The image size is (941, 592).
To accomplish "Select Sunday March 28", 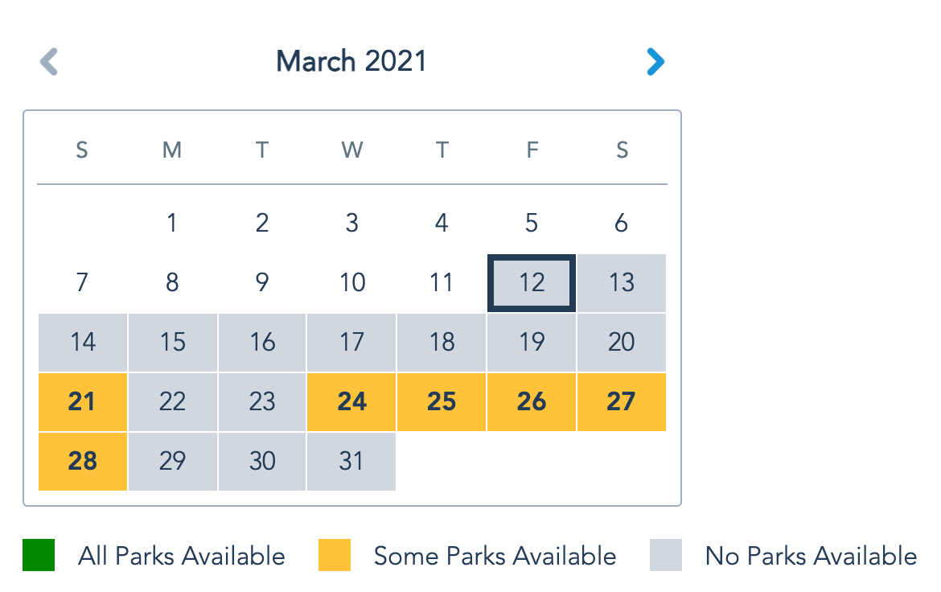I will click(x=83, y=461).
